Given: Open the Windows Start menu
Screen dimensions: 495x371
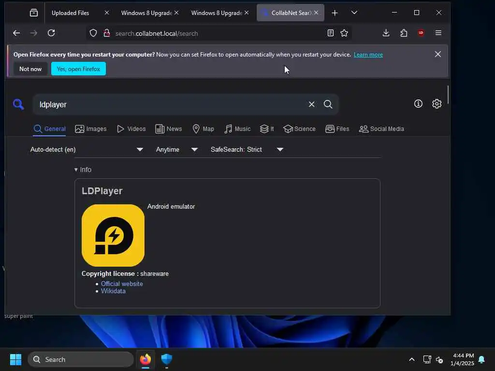Looking at the screenshot, I should (15, 359).
